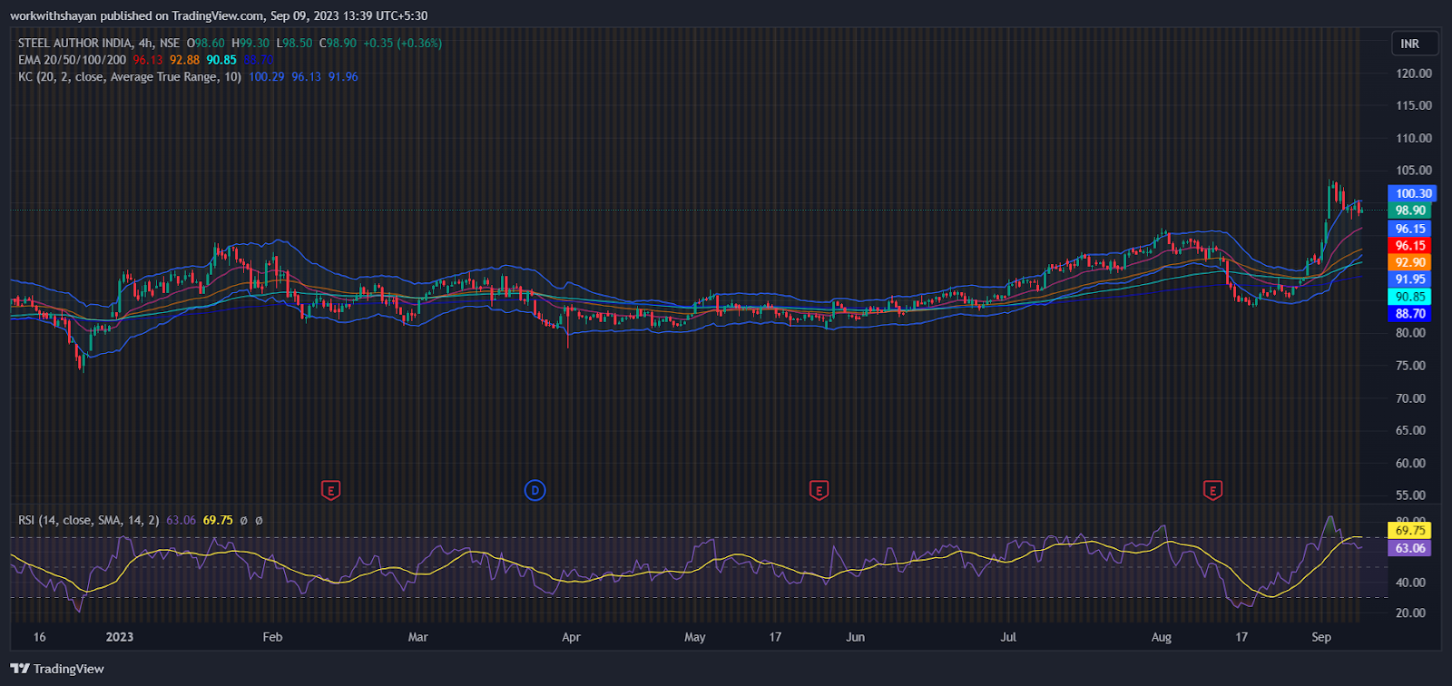Click the cyan 90.85 value in EMA legend
Viewport: 1452px width, 686px height.
coord(221,60)
